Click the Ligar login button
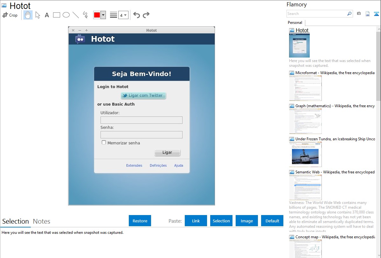Image resolution: width=381 pixels, height=258 pixels. (167, 152)
